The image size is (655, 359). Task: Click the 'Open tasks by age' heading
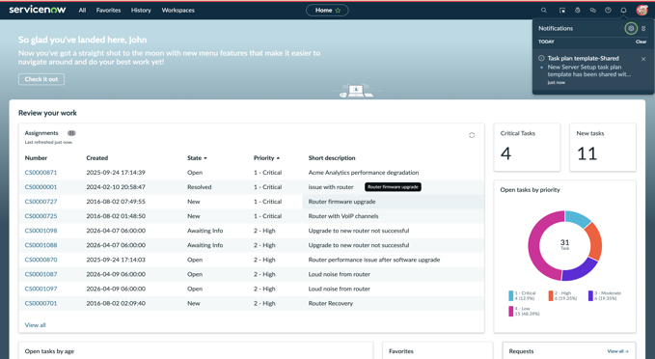49,351
